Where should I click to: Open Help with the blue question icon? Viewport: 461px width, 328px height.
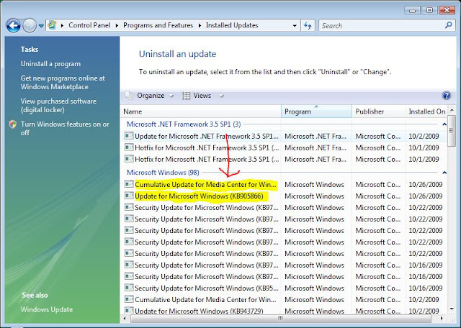[x=447, y=96]
